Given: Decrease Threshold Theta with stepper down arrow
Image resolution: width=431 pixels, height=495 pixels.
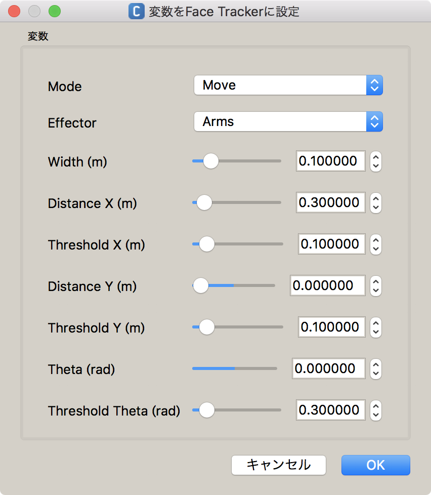Looking at the screenshot, I should [x=376, y=415].
